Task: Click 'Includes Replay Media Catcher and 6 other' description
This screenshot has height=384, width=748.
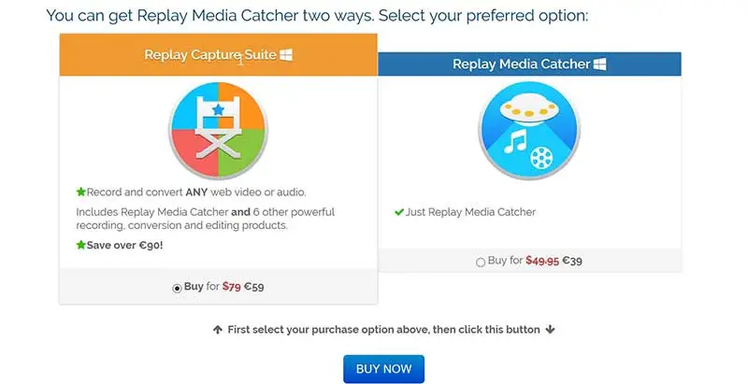Action: pyautogui.click(x=205, y=219)
